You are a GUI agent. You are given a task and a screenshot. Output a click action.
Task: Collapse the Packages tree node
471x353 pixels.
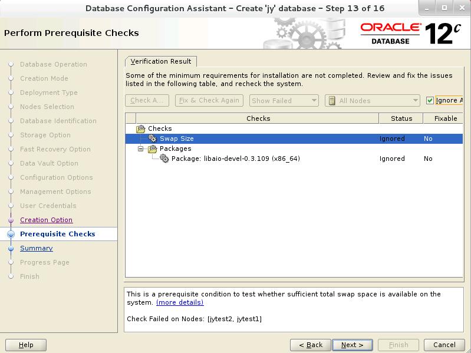pos(140,149)
